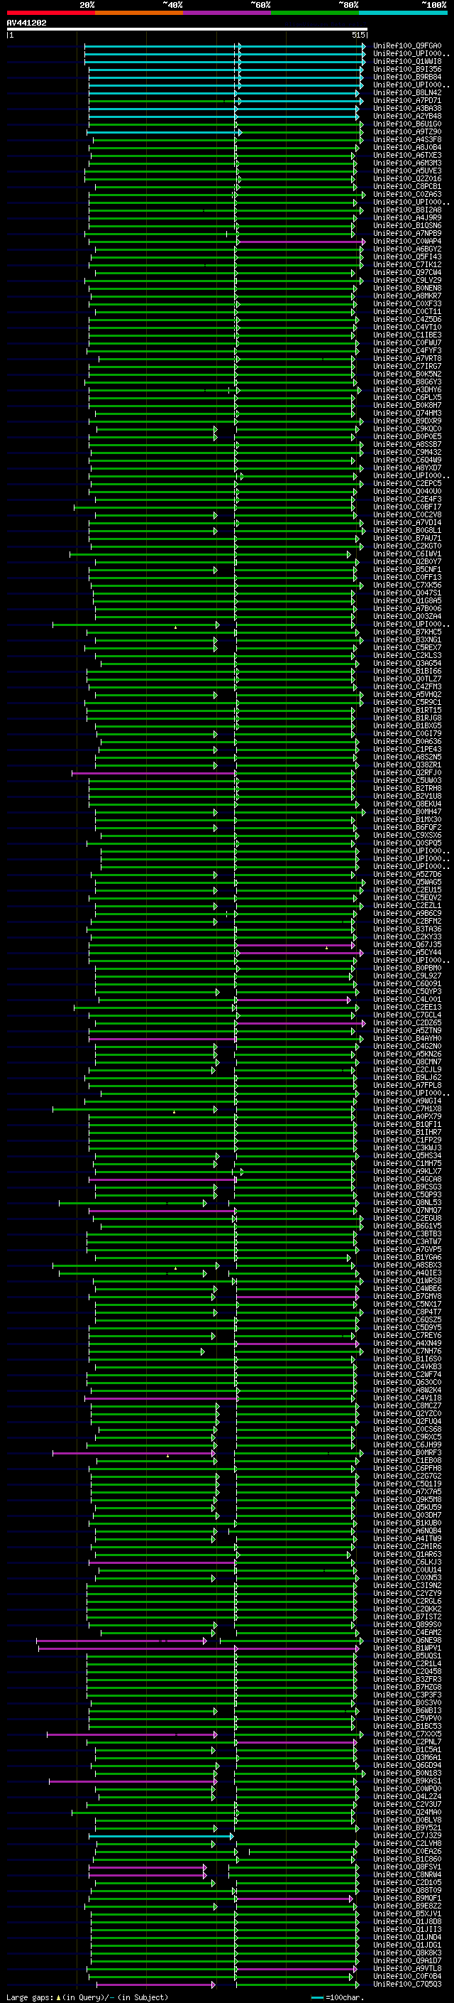
Task: Select hit label UniRef100_B0N183
Action: point(407,1773)
